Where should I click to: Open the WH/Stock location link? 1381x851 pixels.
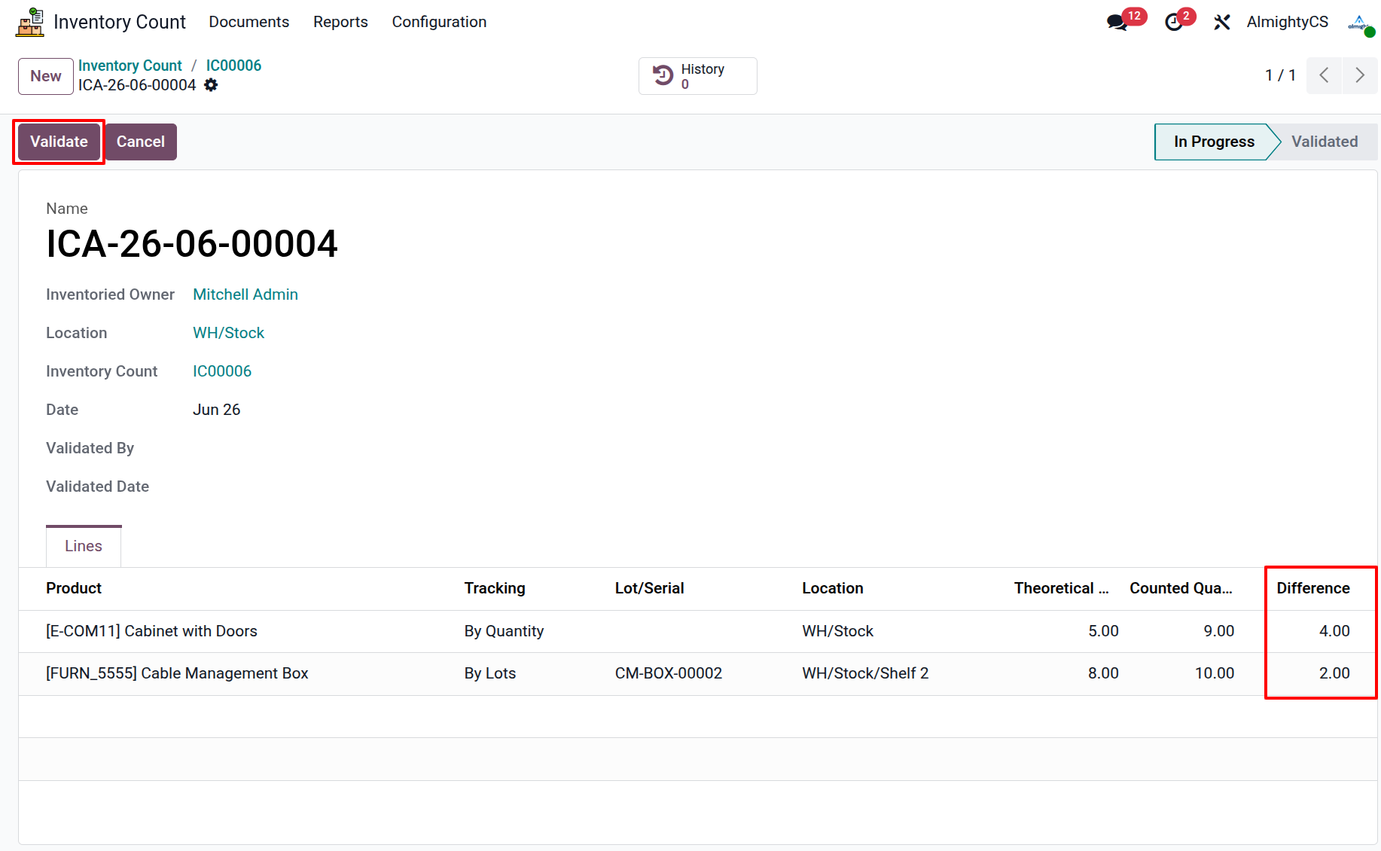click(228, 333)
